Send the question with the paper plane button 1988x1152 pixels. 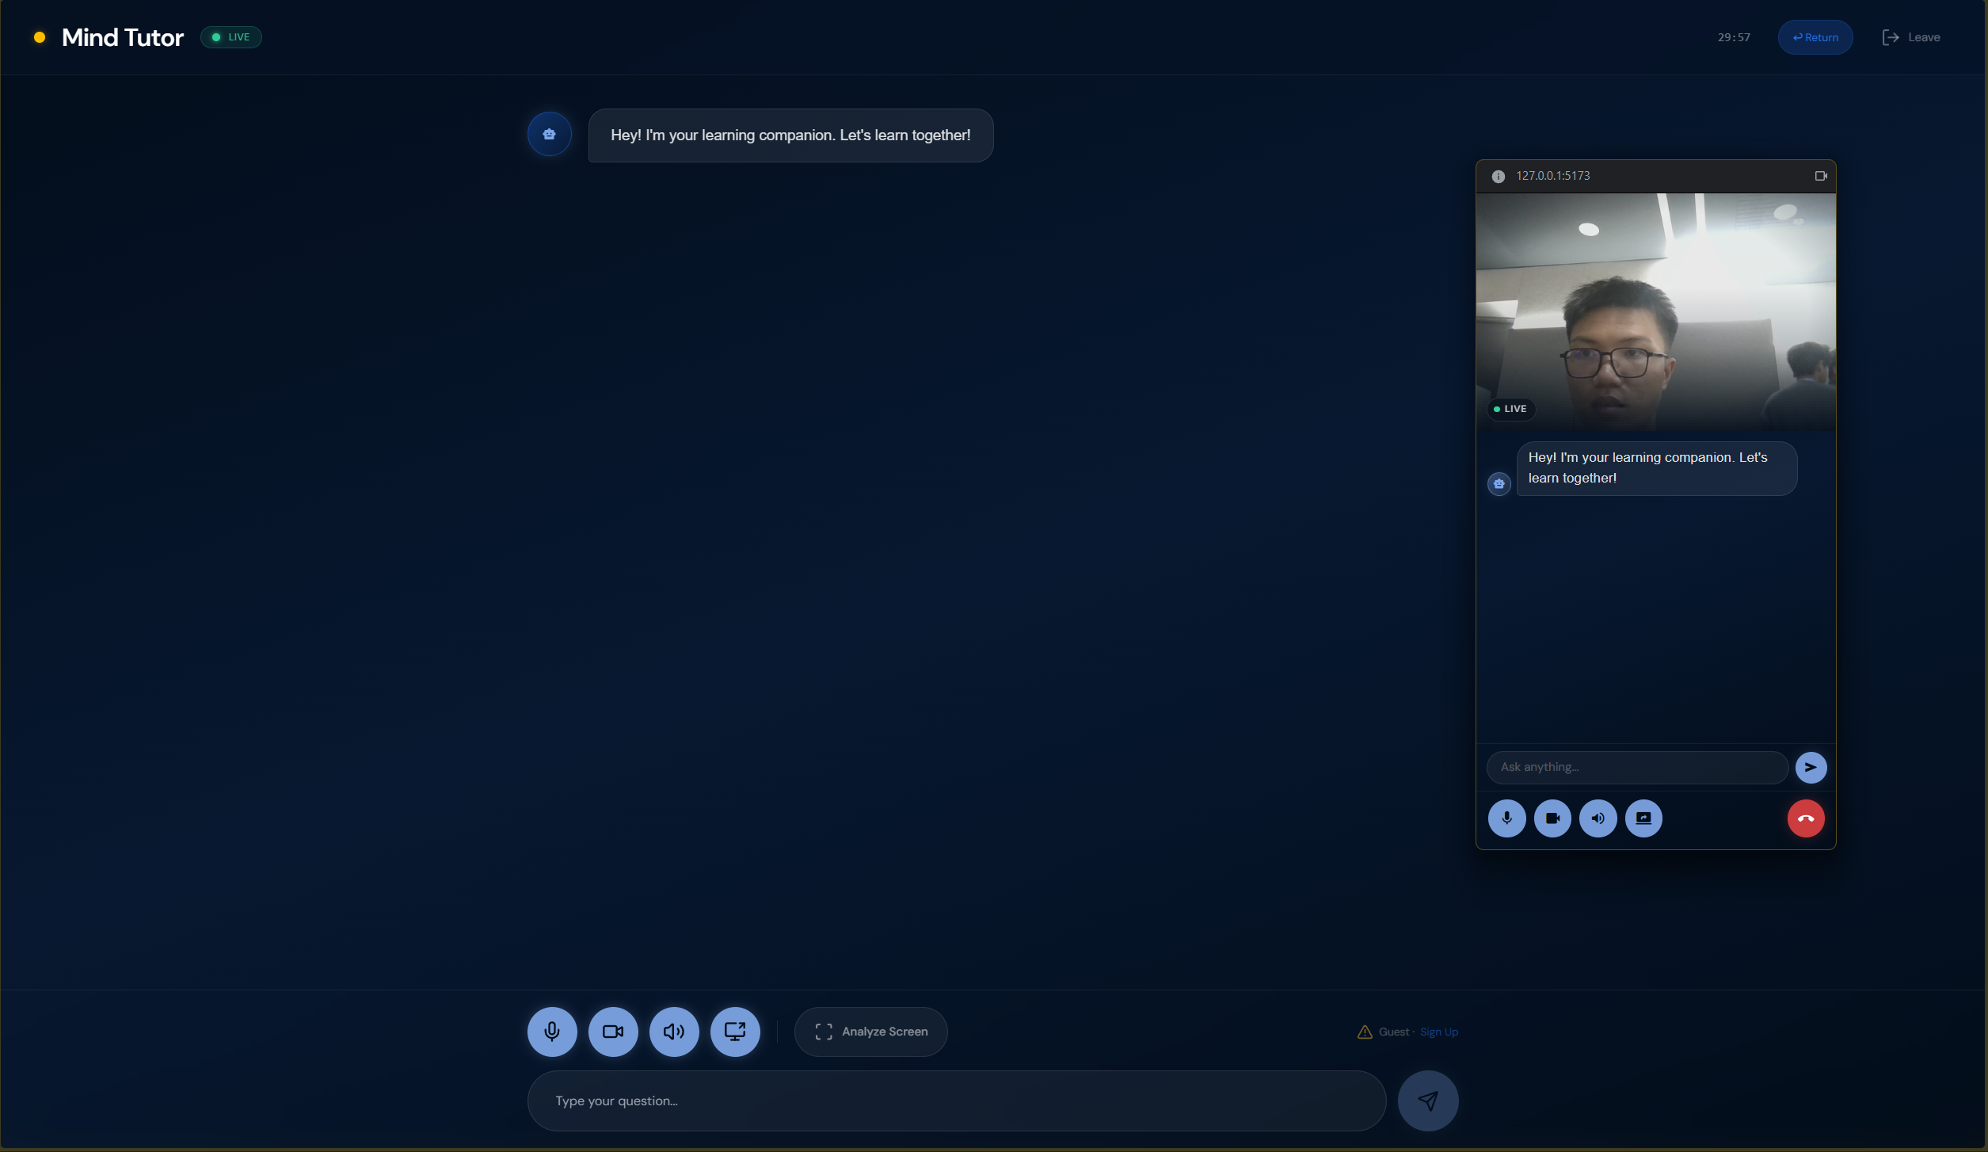pos(1427,1101)
